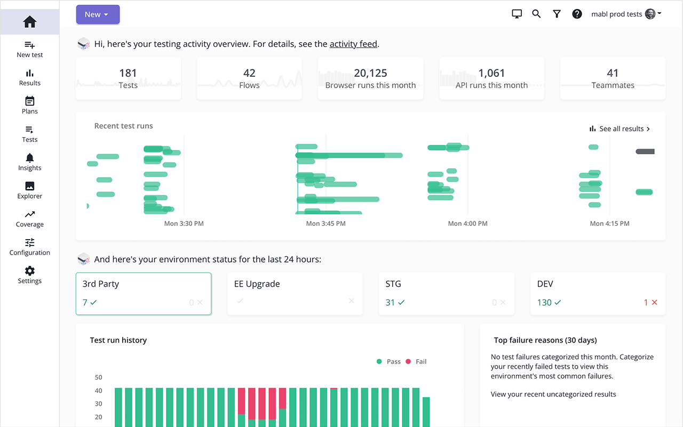
Task: Open the filter icon near the top right
Action: pyautogui.click(x=557, y=14)
